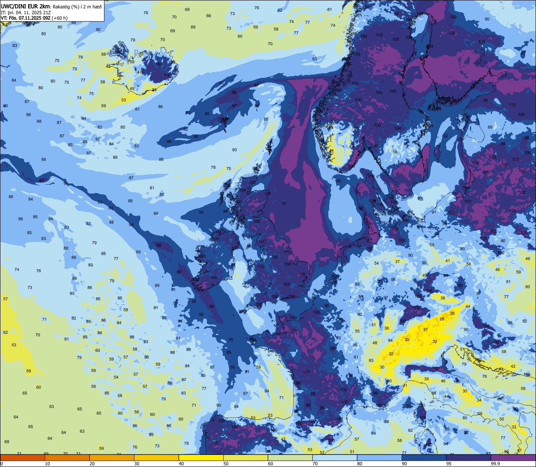Image resolution: width=536 pixels, height=467 pixels.
Task: Click the '(+60 h)' forecast offset text
Action: [60, 18]
